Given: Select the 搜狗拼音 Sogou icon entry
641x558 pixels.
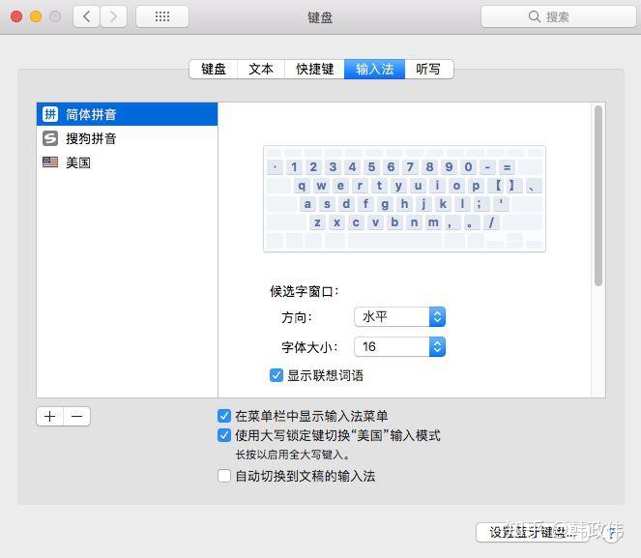Looking at the screenshot, I should [50, 138].
